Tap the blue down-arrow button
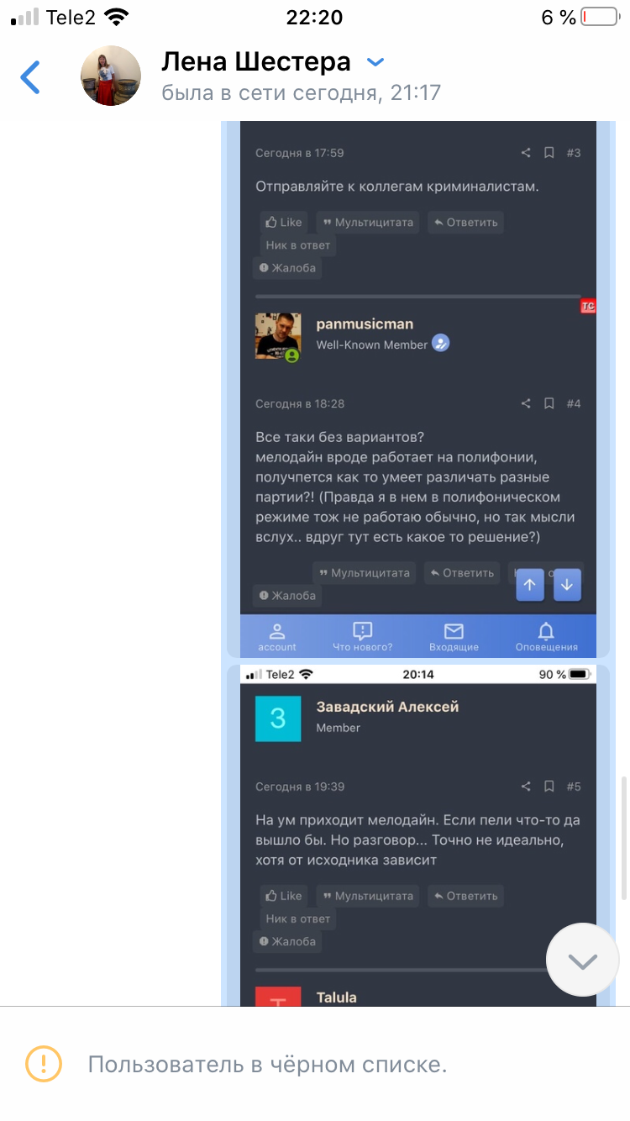Image resolution: width=630 pixels, height=1121 pixels. click(x=566, y=585)
